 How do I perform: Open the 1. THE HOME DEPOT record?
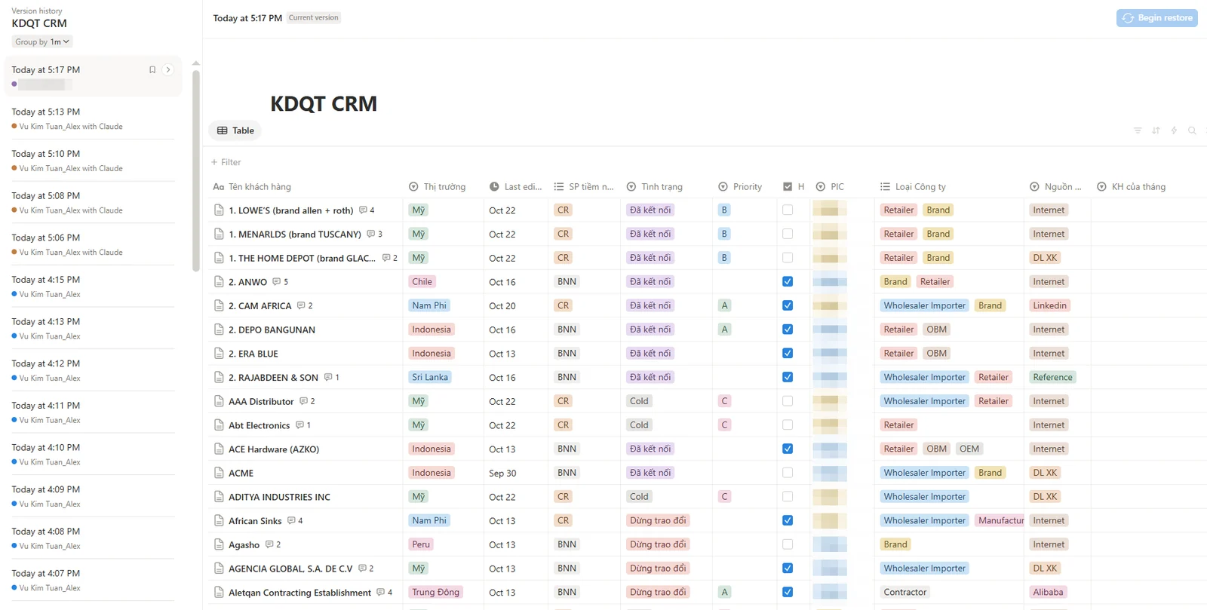point(302,259)
